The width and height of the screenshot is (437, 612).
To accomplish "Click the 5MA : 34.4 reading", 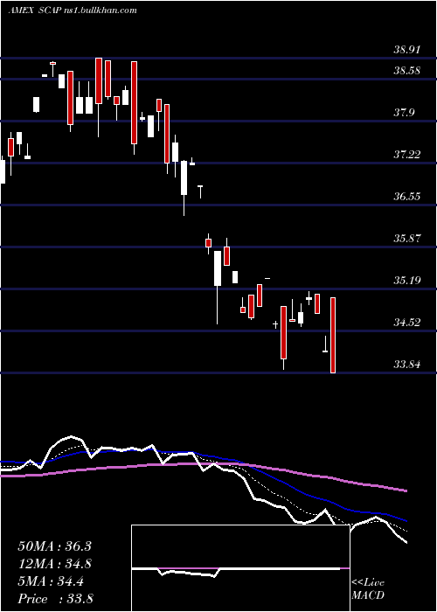I will pyautogui.click(x=51, y=581).
